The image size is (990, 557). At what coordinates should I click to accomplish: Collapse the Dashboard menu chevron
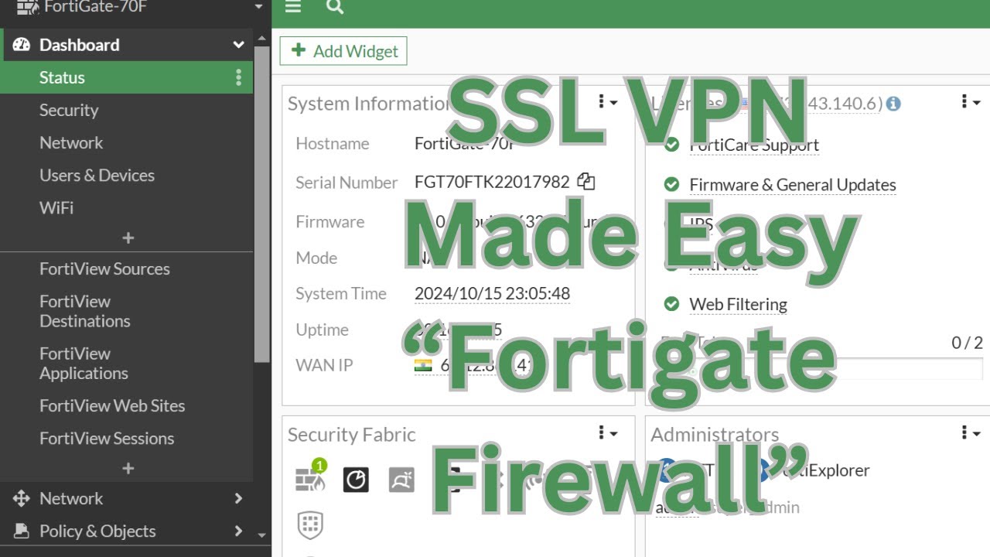[238, 45]
